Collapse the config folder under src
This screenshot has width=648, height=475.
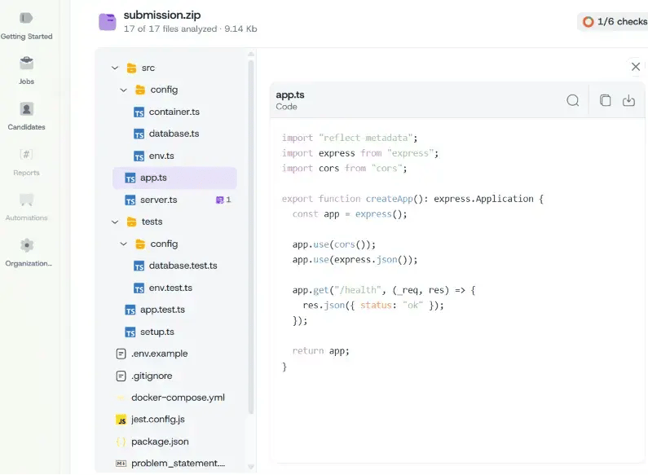[x=124, y=90]
